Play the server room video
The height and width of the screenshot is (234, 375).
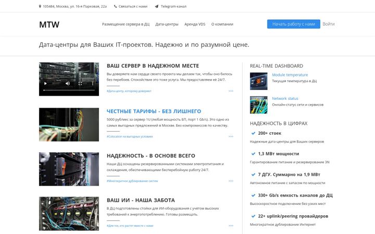point(45,83)
